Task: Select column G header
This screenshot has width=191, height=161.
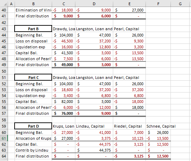Action: coord(180,4)
